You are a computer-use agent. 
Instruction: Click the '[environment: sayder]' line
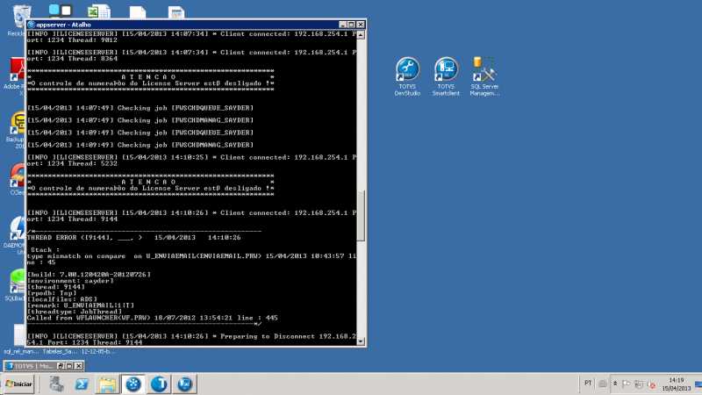70,281
